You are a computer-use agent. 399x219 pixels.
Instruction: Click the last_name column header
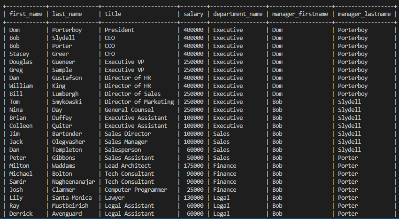coord(67,14)
